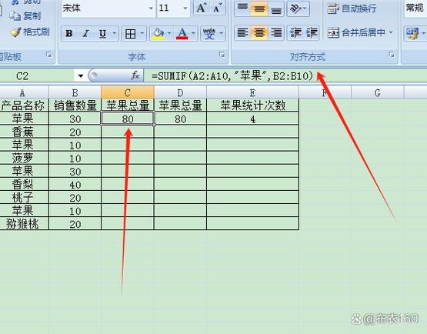Increase indent icon
This screenshot has height=334, width=427.
311,33
